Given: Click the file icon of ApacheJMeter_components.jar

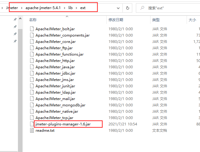Looking at the screenshot, I should point(32,35).
